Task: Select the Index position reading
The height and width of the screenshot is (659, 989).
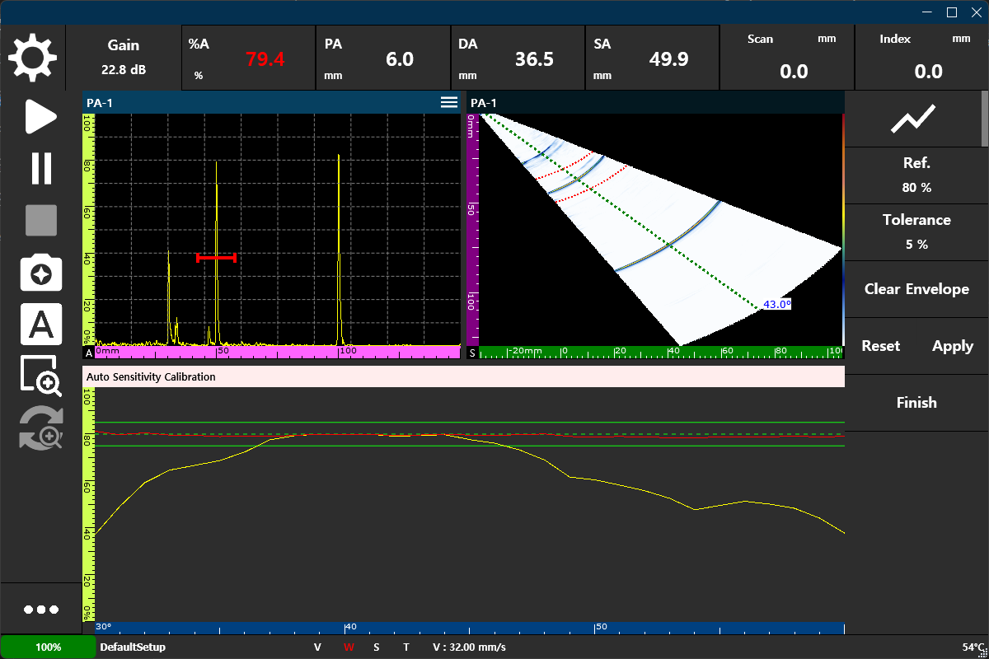Action: pyautogui.click(x=922, y=58)
